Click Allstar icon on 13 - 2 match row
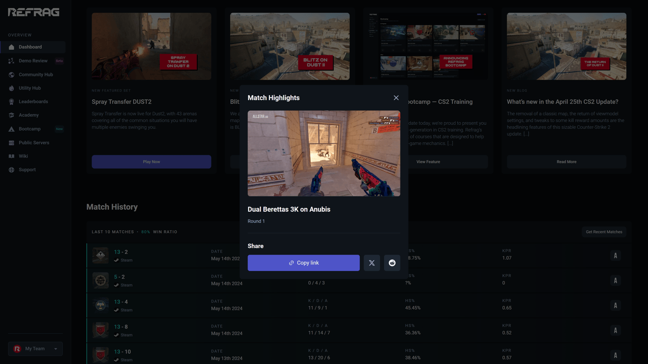Screen dimensions: 648x364 coord(615,255)
